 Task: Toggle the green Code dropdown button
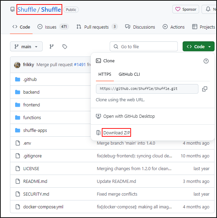tap(198, 46)
